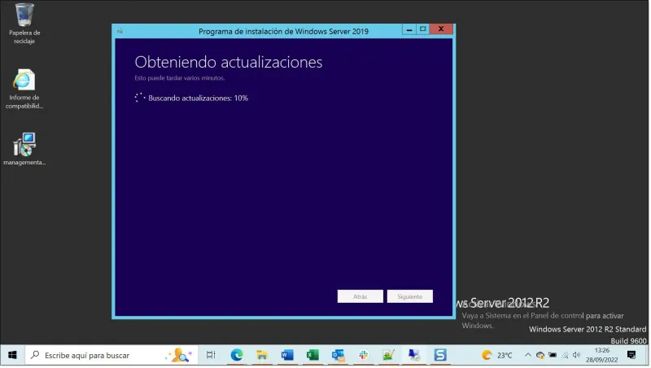Click the volume speaker tray icon
Viewport: 651px width, 368px height.
click(576, 355)
